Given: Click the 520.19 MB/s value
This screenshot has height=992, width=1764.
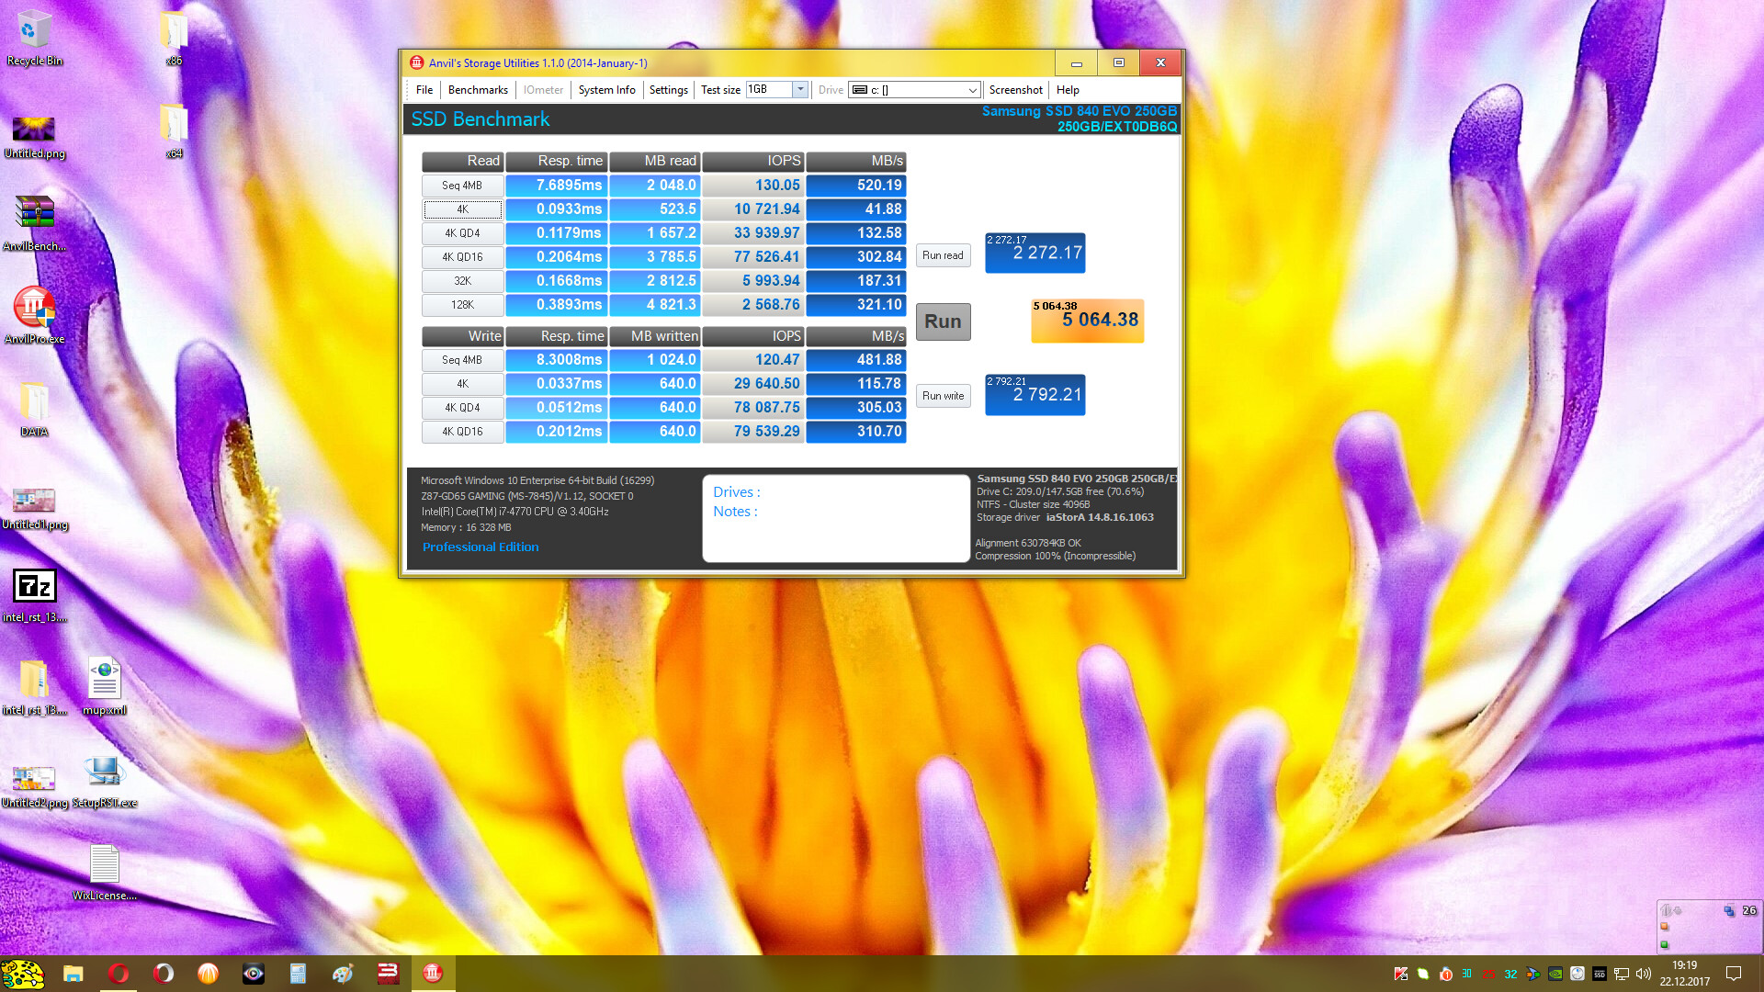Looking at the screenshot, I should click(x=855, y=186).
